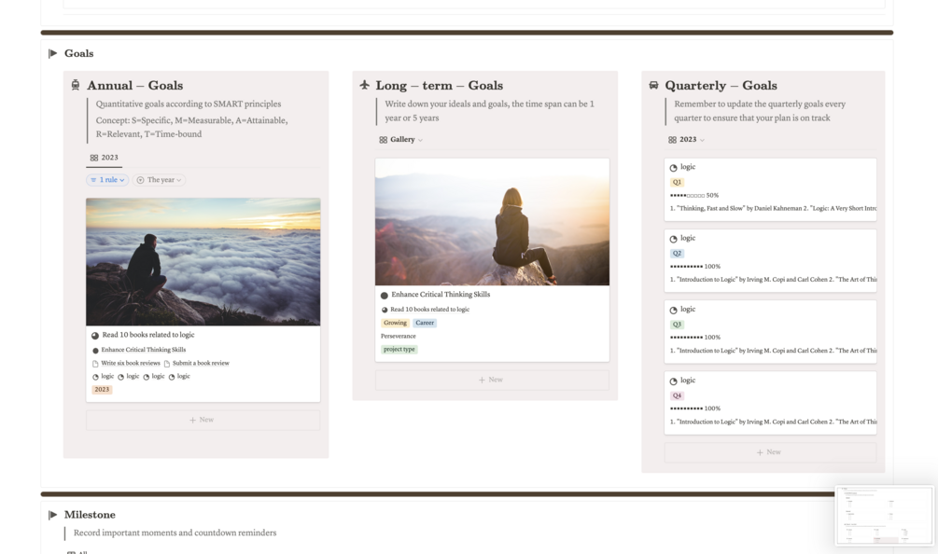Image resolution: width=938 pixels, height=554 pixels.
Task: Click the circular icon in The year filter
Action: coord(140,180)
